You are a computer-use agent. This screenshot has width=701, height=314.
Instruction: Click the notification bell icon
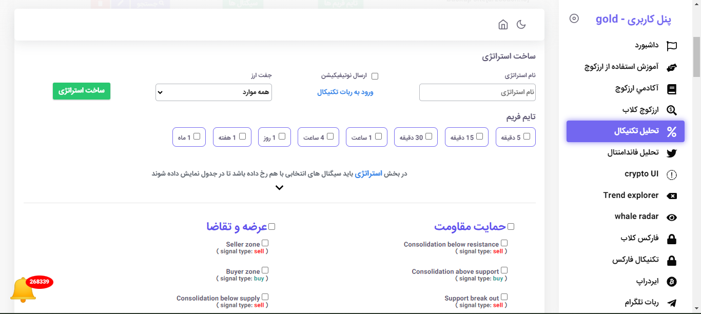click(x=23, y=290)
